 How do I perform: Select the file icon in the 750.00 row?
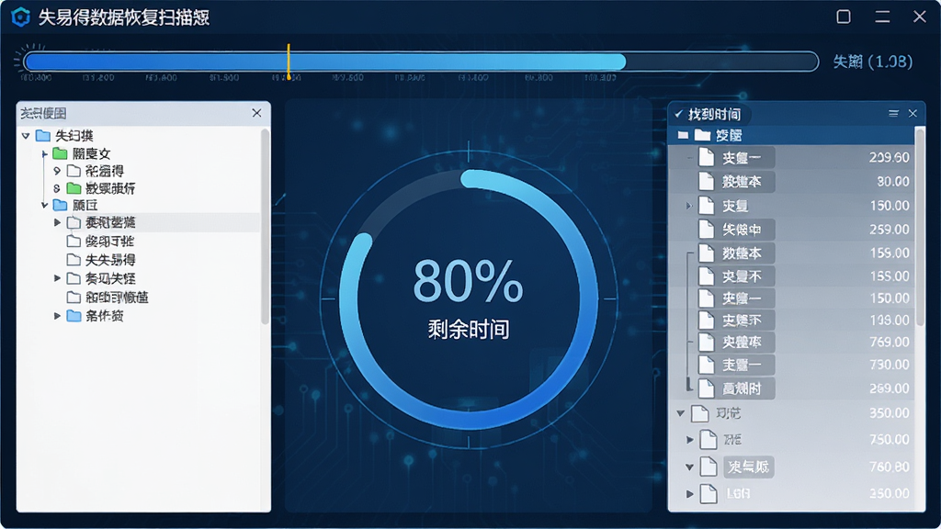[709, 440]
